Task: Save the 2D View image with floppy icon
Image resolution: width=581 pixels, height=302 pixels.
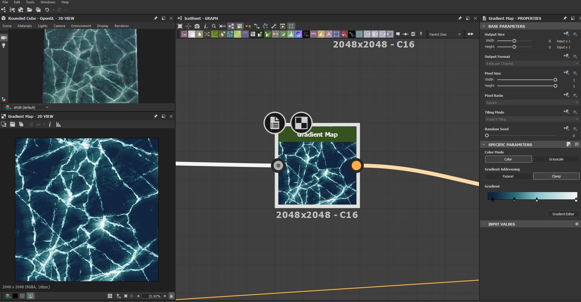Action: pos(12,124)
